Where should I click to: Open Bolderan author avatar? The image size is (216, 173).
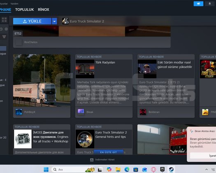pos(143,112)
